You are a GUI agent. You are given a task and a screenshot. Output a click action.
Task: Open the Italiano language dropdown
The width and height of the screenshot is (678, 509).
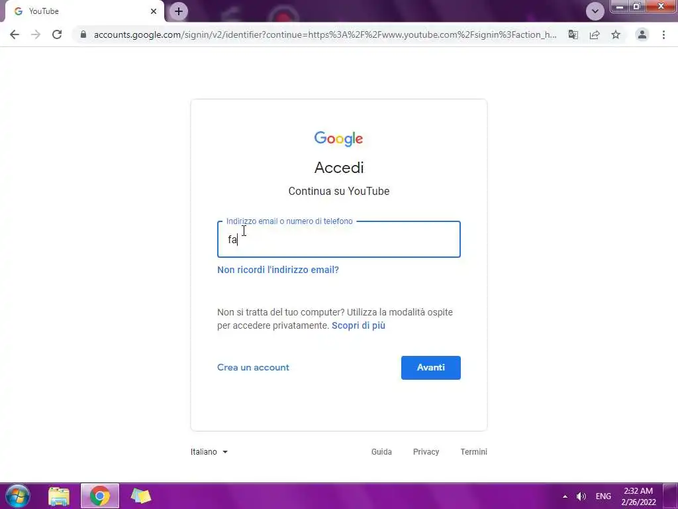(209, 452)
